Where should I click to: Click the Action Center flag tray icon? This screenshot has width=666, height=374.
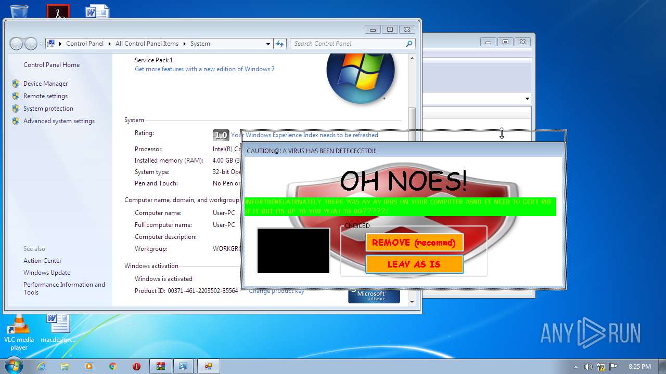click(x=613, y=366)
